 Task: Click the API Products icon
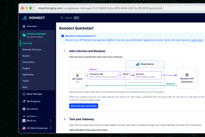[x=24, y=101]
